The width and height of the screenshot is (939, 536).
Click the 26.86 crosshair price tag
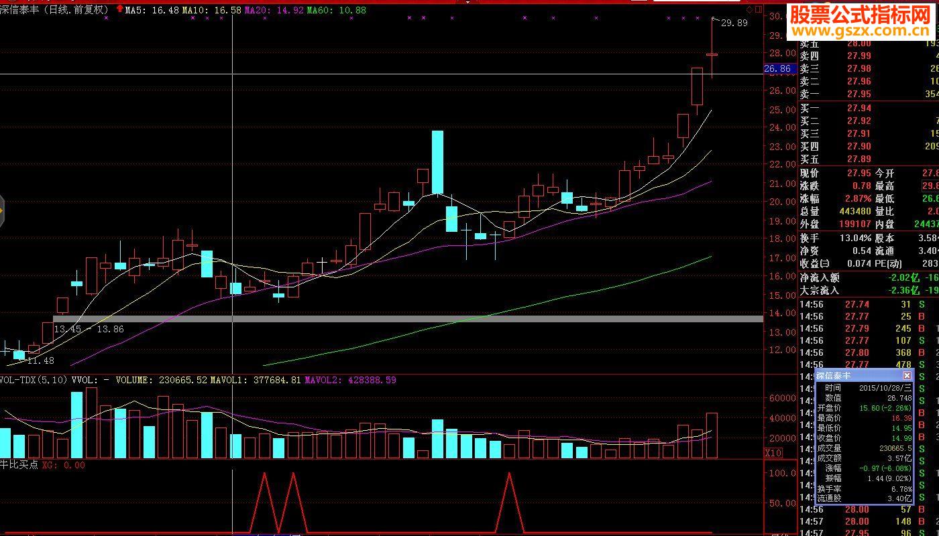[781, 68]
